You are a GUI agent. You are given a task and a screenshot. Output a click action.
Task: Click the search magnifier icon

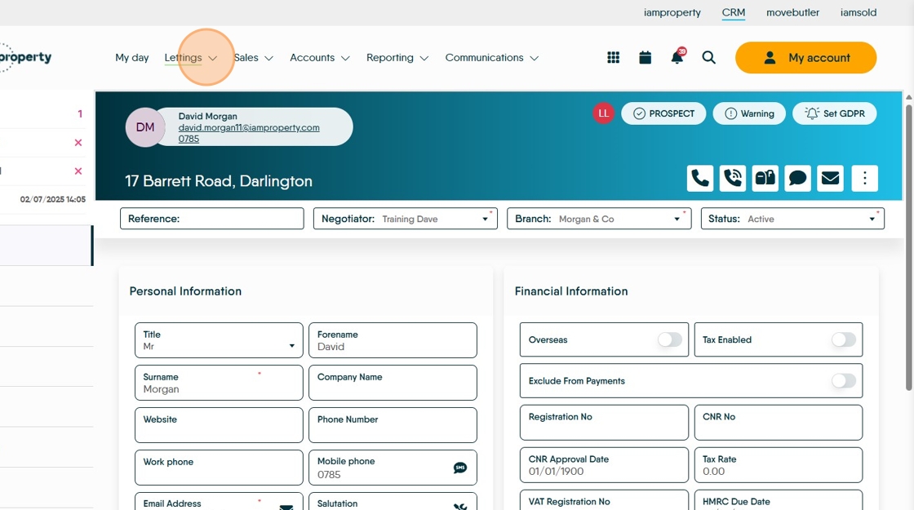click(x=709, y=57)
